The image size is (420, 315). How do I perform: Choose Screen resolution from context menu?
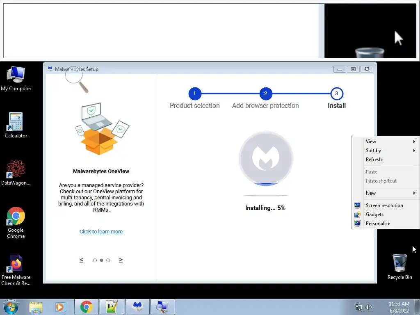tap(386, 205)
